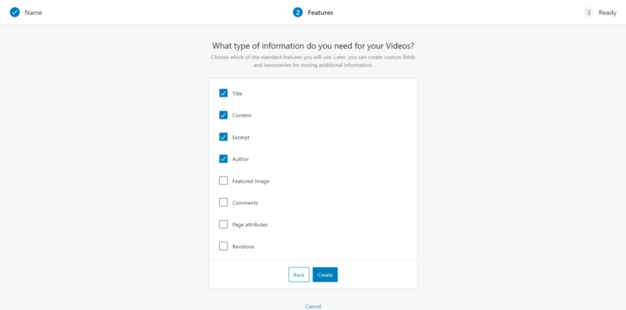Click the Page attributes label text
626x310 pixels.
click(250, 225)
